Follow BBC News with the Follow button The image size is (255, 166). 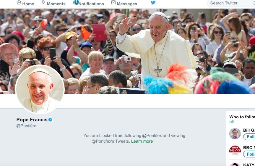[x=249, y=154]
